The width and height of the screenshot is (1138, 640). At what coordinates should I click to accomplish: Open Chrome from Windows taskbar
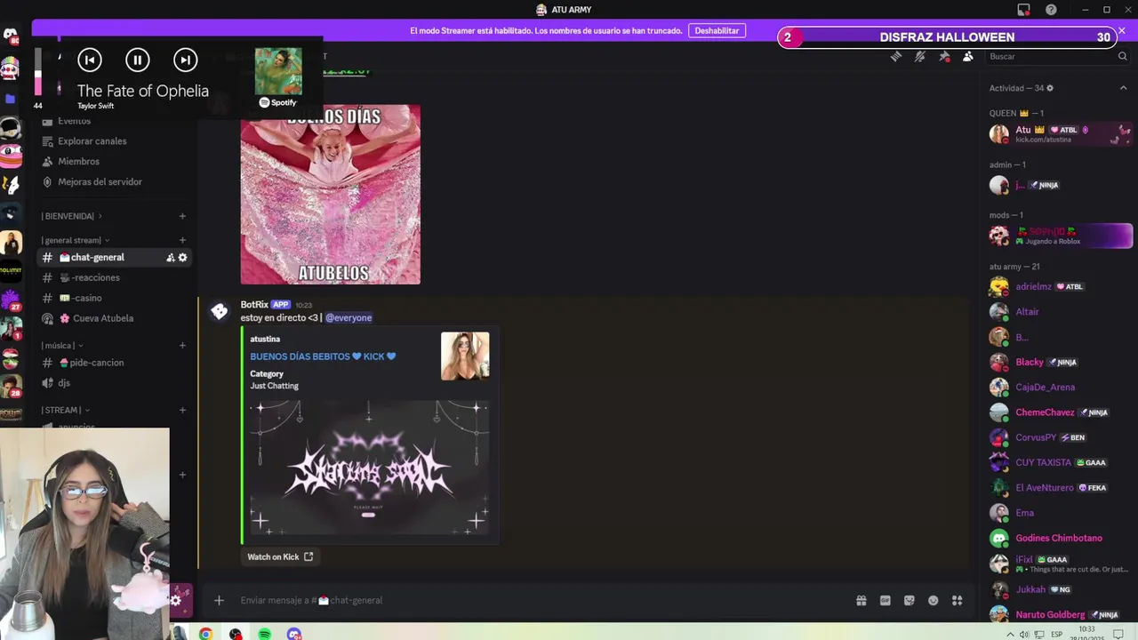(205, 634)
